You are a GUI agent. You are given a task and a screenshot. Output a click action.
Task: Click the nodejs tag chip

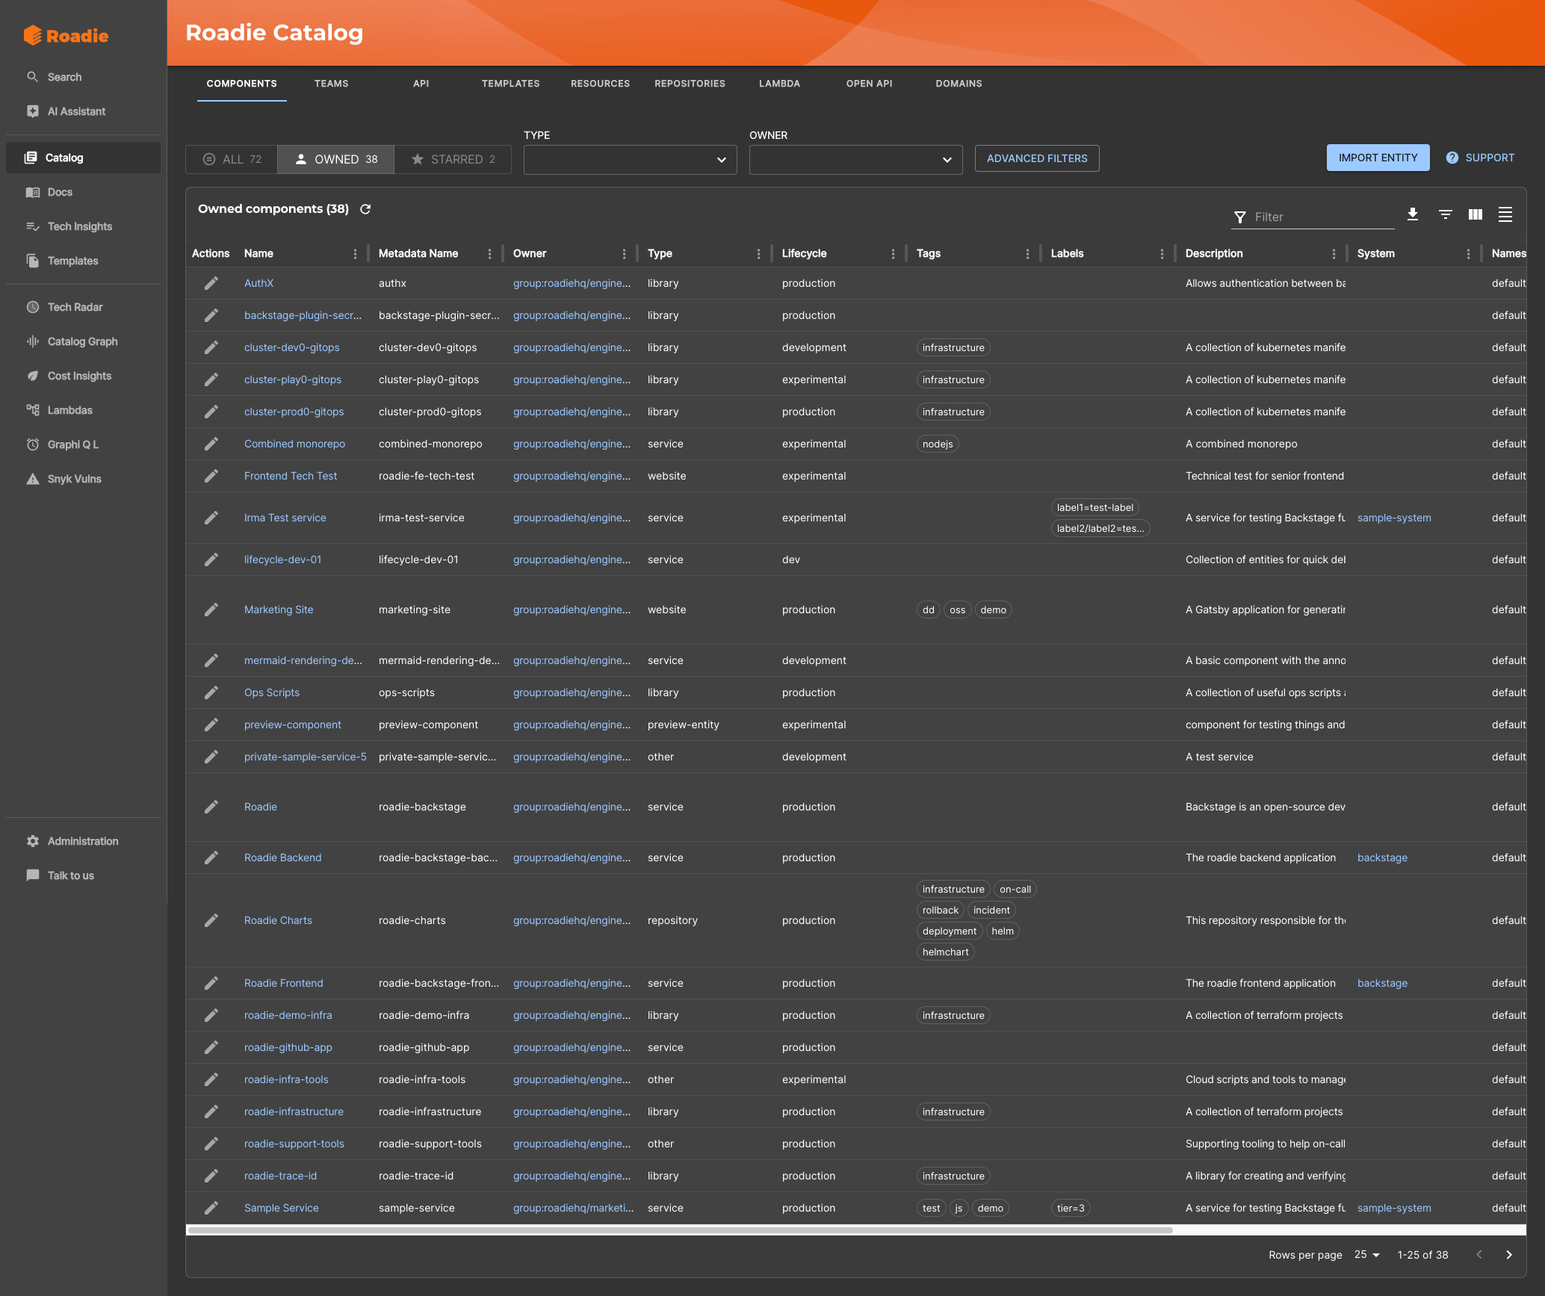coord(938,444)
